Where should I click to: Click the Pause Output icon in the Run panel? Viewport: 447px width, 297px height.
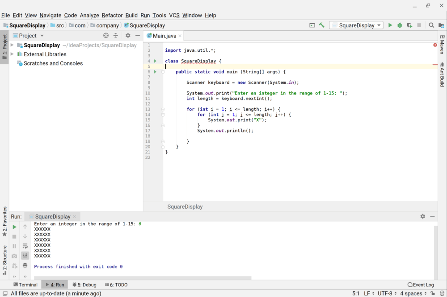pyautogui.click(x=14, y=246)
